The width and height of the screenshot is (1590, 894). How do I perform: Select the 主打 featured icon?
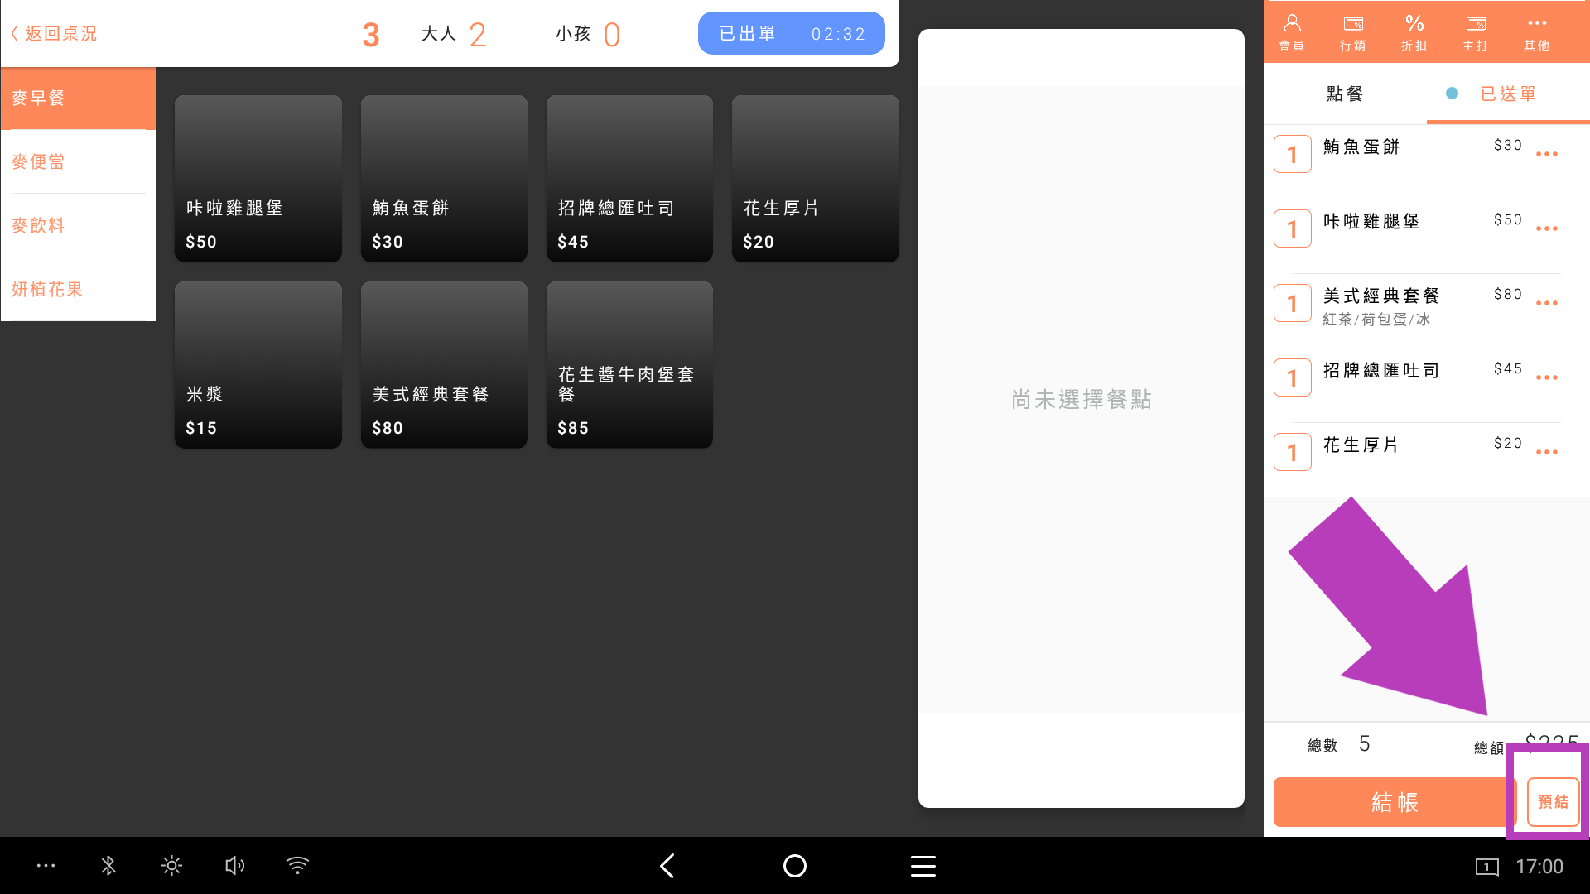click(1476, 31)
